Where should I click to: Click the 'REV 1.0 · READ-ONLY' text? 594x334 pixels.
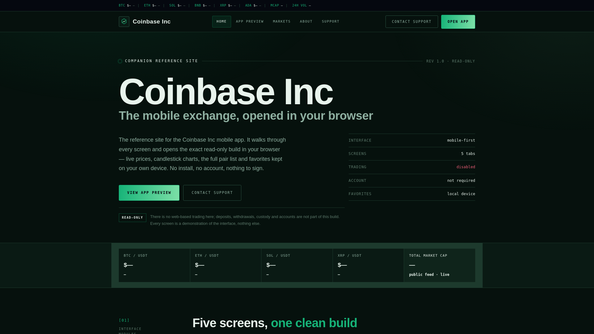(451, 61)
